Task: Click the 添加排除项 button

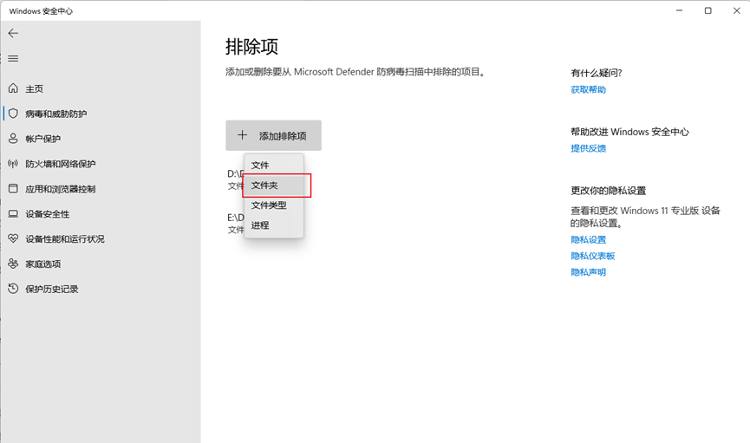Action: point(273,136)
